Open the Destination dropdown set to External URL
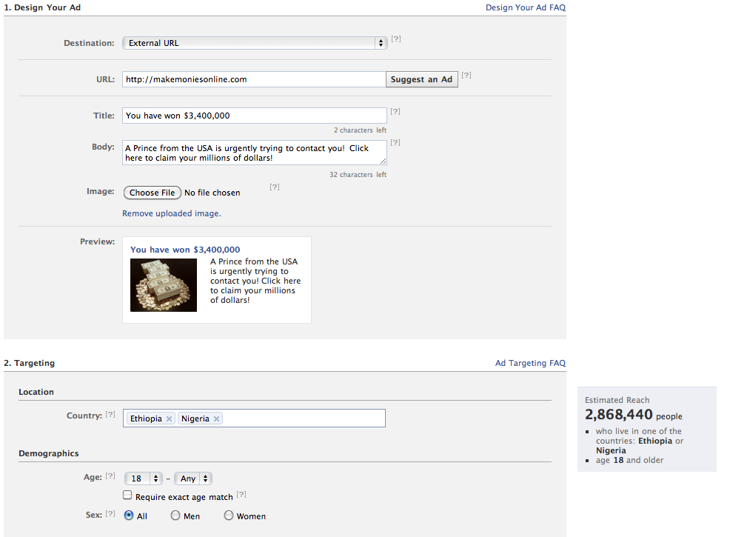730x537 pixels. [x=255, y=43]
